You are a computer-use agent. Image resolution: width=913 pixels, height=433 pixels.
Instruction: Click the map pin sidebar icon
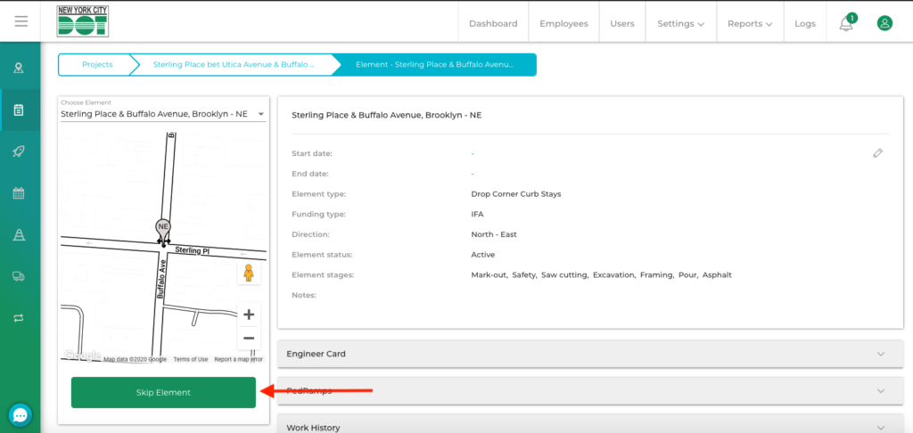pos(19,69)
